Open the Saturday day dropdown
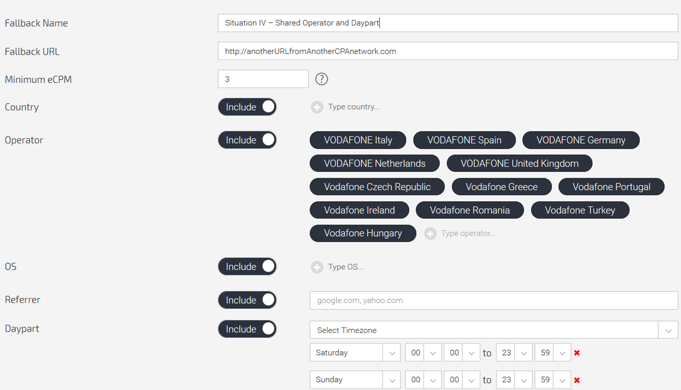The image size is (681, 390). [x=355, y=353]
